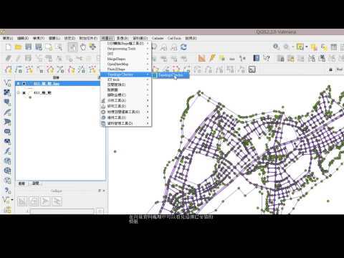The image size is (344, 258).
Task: Open the 說明 help menu
Action: [x=191, y=38]
